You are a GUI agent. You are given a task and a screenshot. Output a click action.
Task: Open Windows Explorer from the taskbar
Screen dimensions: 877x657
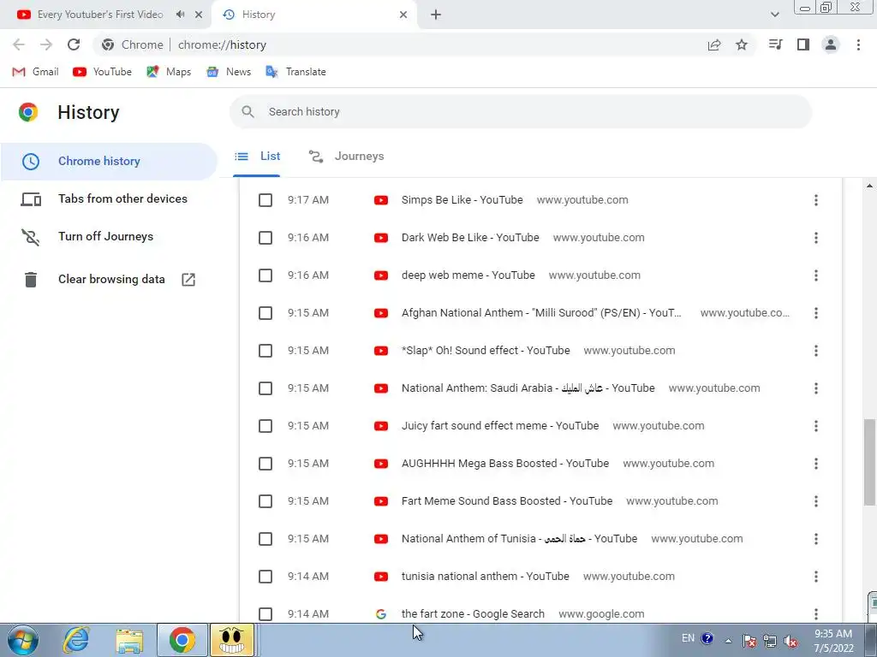click(x=129, y=640)
